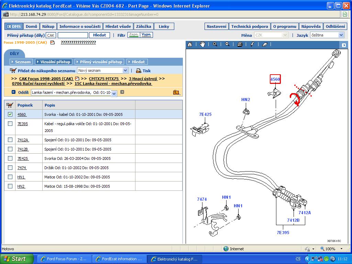Open the 7412A part link
352x264 pixels.
(23, 140)
